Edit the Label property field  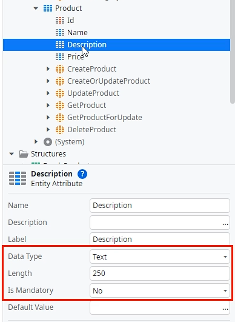(x=160, y=239)
